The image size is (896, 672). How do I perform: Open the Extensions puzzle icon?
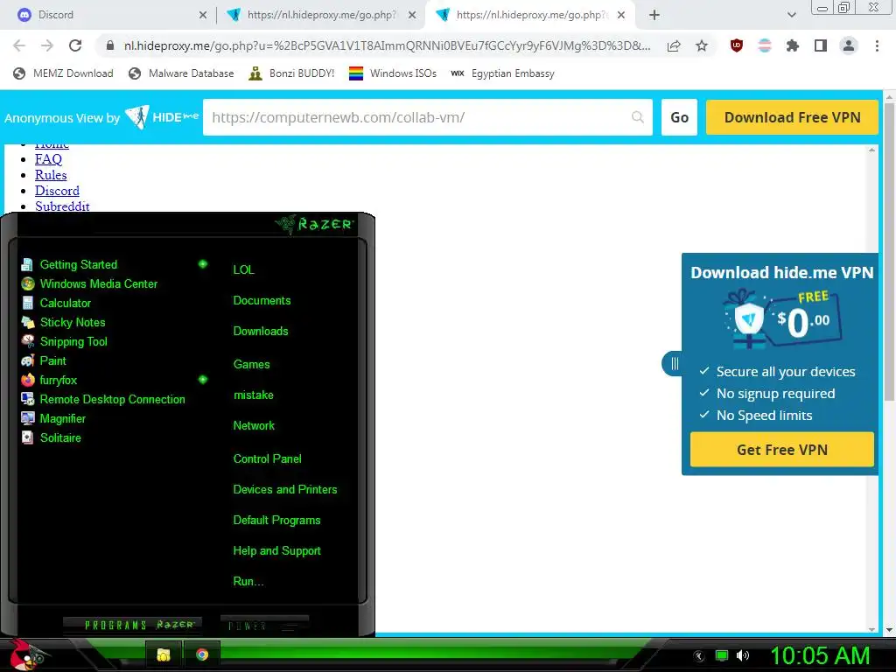pyautogui.click(x=793, y=45)
